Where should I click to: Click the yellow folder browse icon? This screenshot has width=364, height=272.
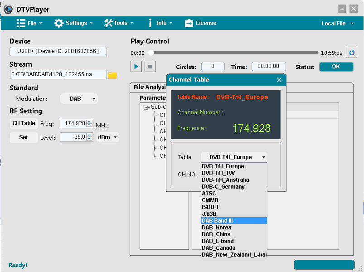(112, 75)
